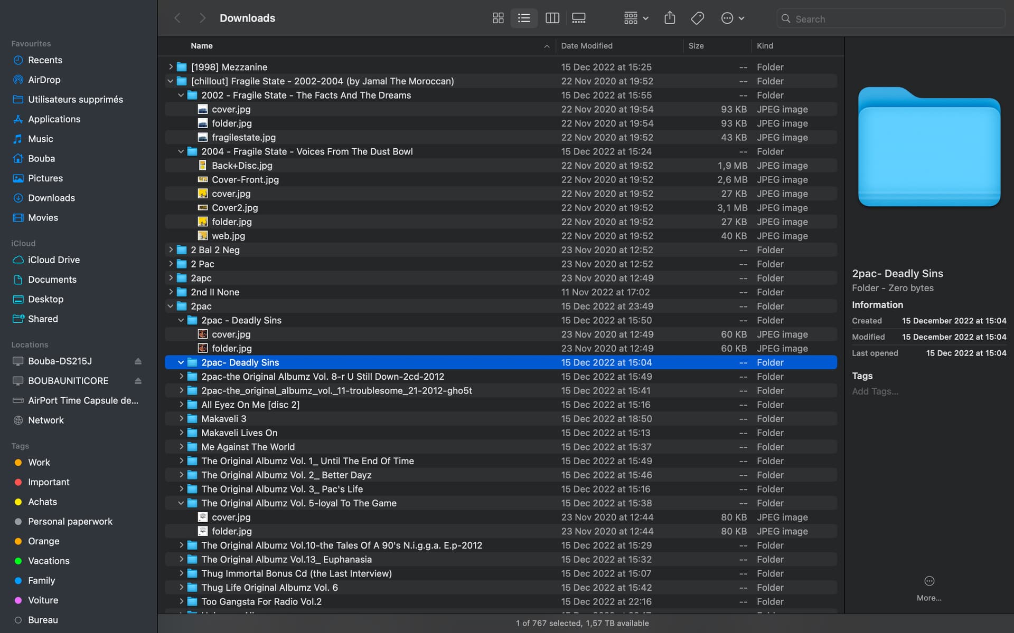Screen dimensions: 1014x633
Task: Go back with the back arrow
Action: click(177, 18)
